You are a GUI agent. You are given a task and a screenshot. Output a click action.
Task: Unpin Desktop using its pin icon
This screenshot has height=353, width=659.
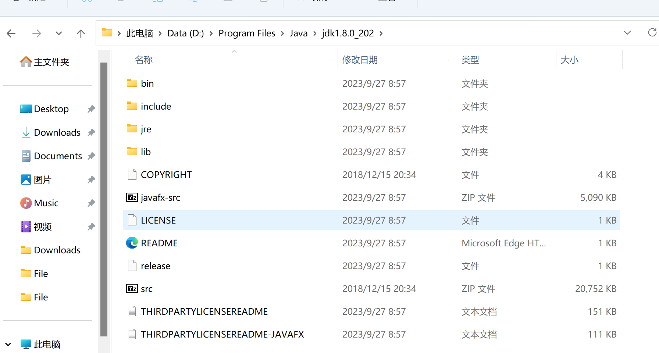[x=91, y=109]
